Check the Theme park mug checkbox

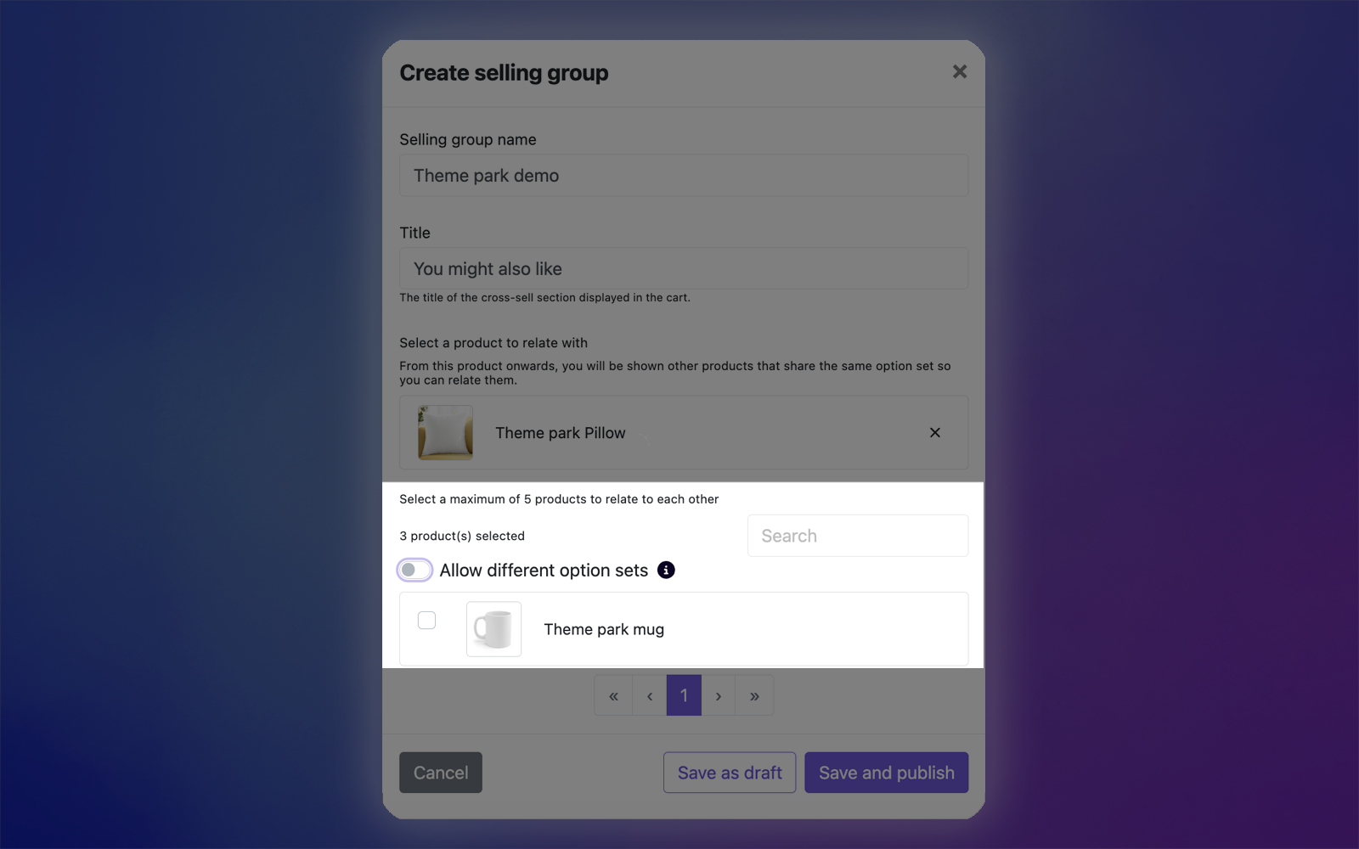427,621
